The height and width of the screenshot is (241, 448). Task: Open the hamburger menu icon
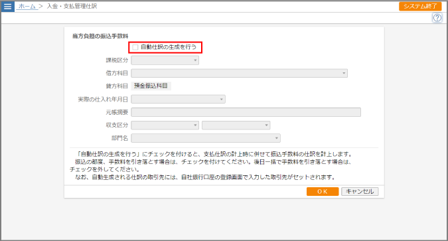point(8,6)
